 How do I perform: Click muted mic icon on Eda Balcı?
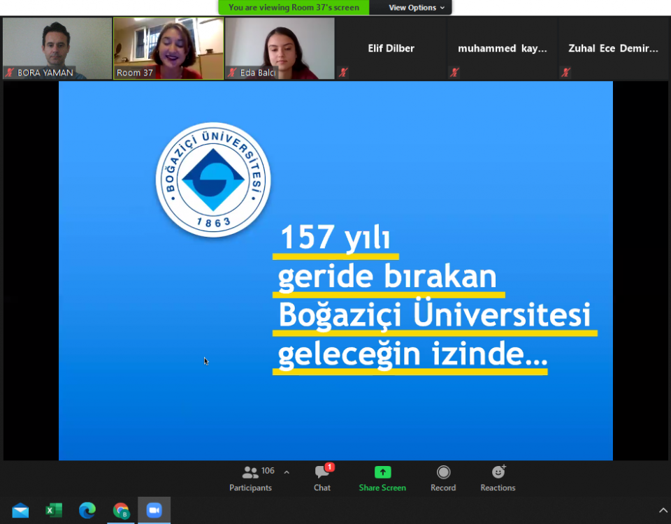point(232,72)
